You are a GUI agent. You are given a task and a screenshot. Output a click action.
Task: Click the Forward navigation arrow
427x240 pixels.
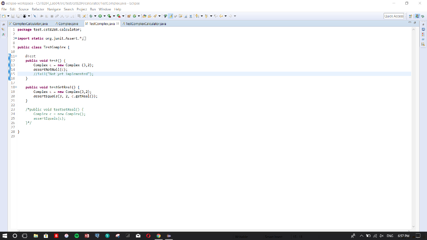coord(230,16)
